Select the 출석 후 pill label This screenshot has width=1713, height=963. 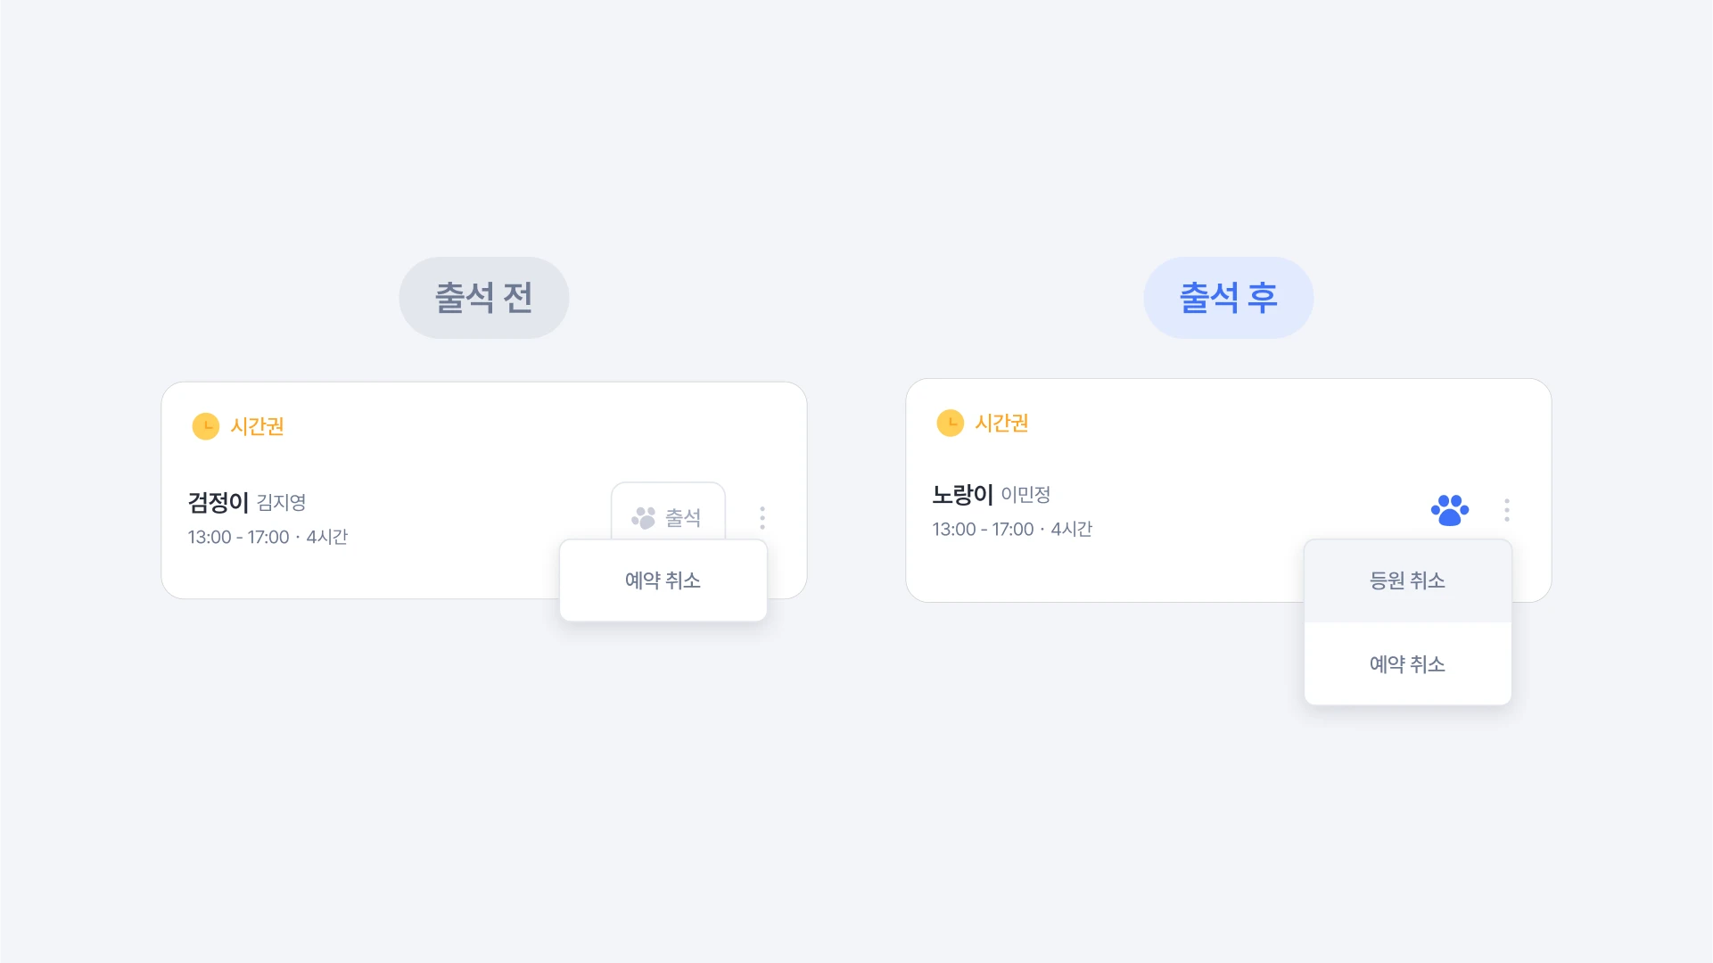pos(1229,298)
